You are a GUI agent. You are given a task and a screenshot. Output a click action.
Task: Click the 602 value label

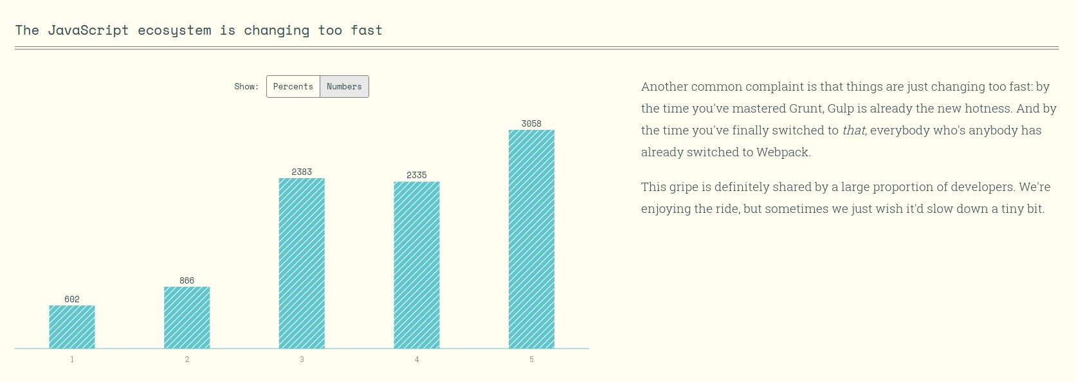click(x=72, y=299)
